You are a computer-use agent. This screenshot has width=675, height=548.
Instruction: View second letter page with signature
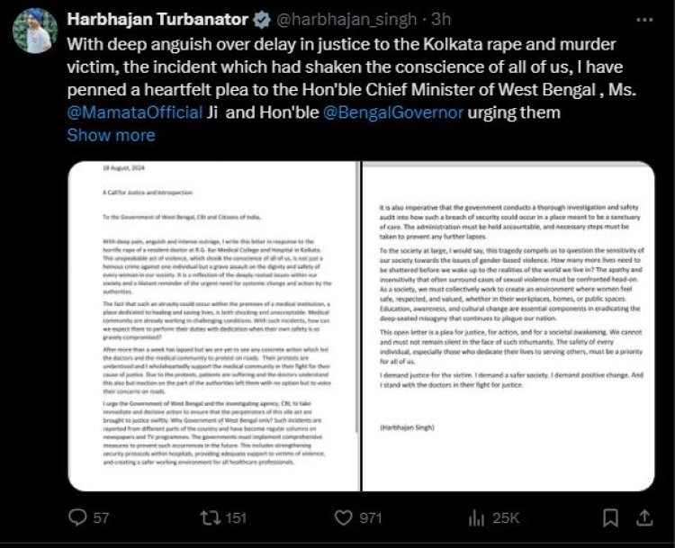coord(508,326)
